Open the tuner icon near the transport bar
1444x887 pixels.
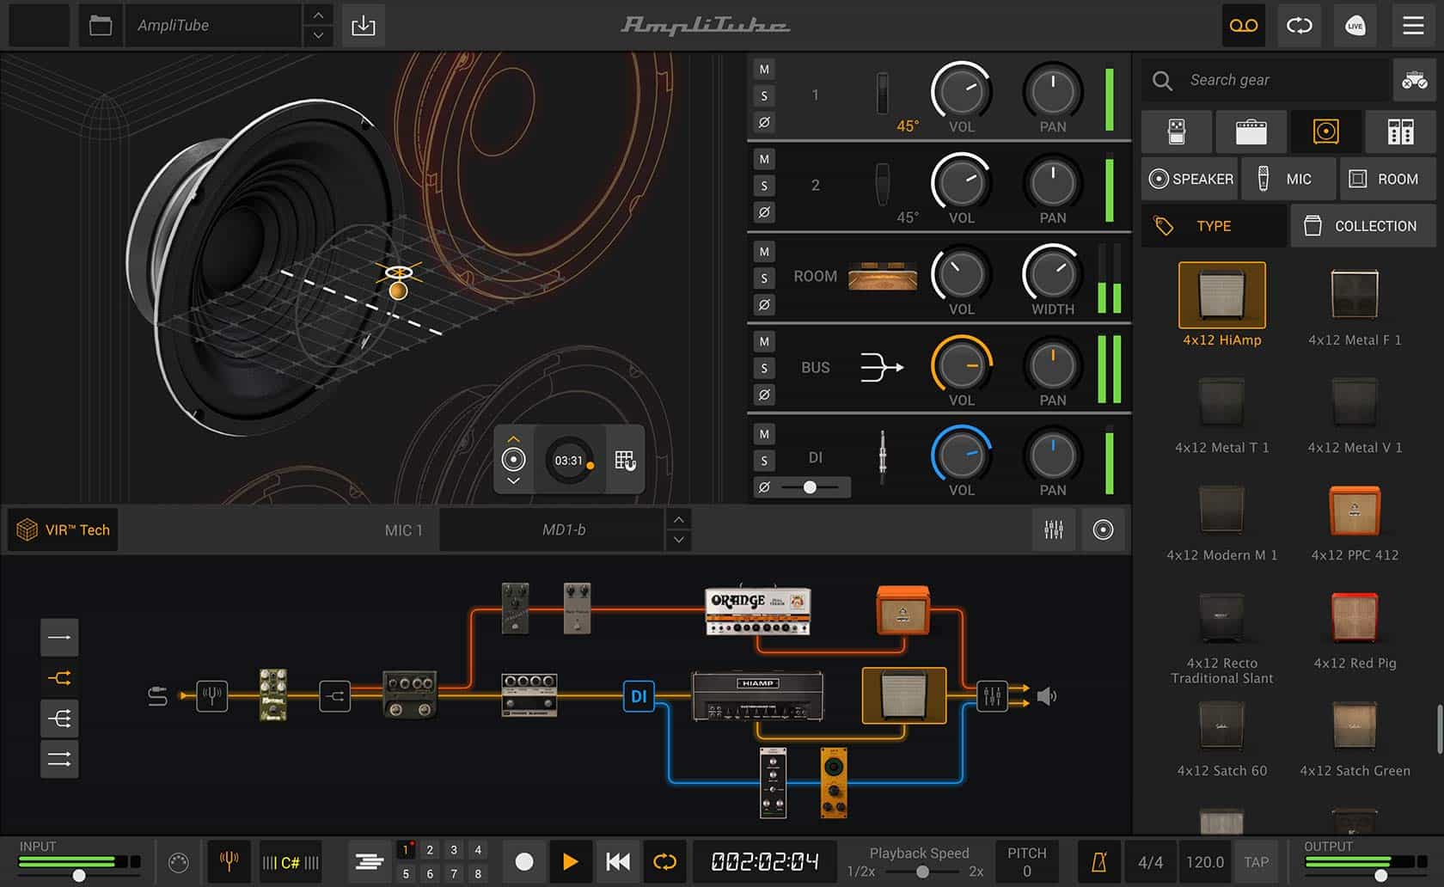coord(228,861)
